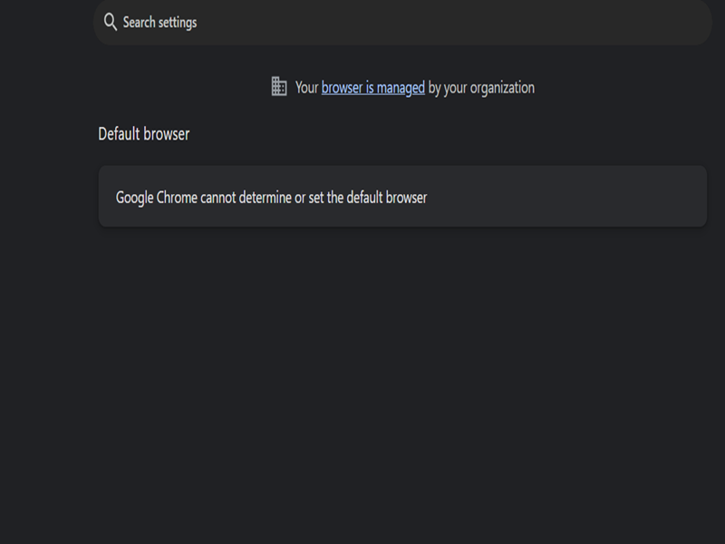
Task: Click the word "Your" beside the building icon
Action: pyautogui.click(x=306, y=88)
